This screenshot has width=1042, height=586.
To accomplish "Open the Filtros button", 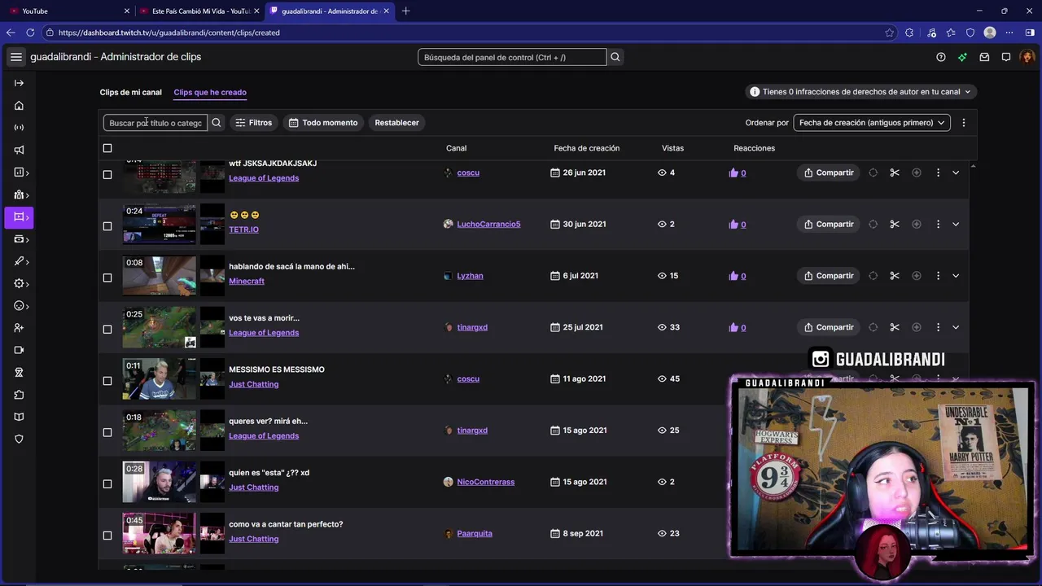I will [253, 123].
